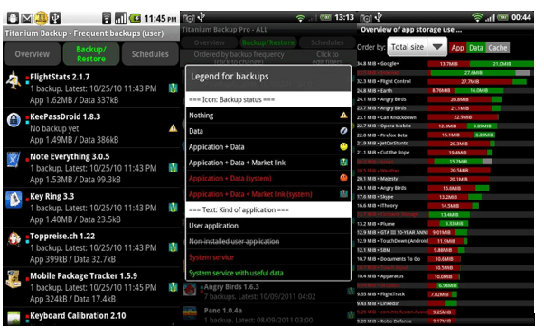Open the Overview tab in Frequent backups screen
This screenshot has width=544, height=335.
33,54
